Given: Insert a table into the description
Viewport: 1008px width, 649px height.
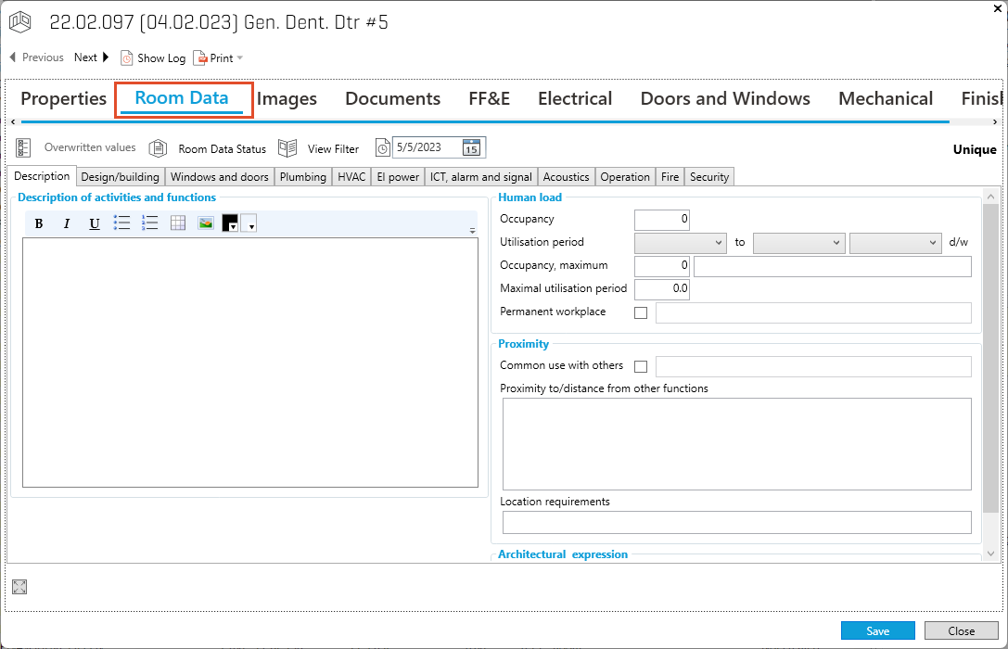Looking at the screenshot, I should click(x=178, y=223).
